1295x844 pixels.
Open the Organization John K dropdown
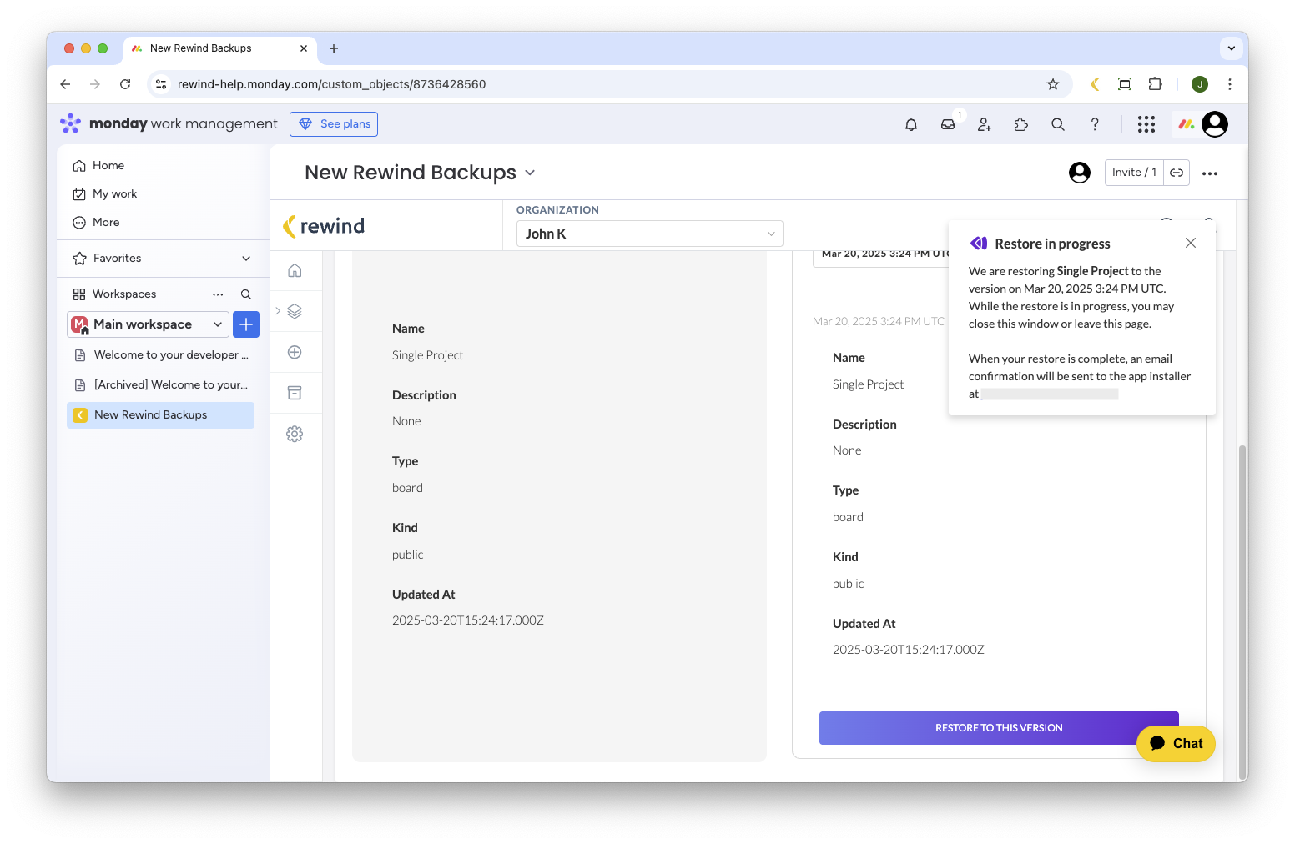pyautogui.click(x=650, y=234)
